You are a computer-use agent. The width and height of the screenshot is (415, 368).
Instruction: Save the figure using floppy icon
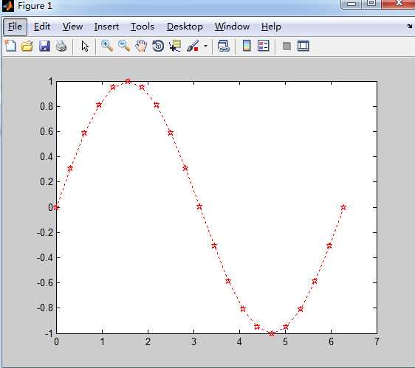pyautogui.click(x=44, y=46)
